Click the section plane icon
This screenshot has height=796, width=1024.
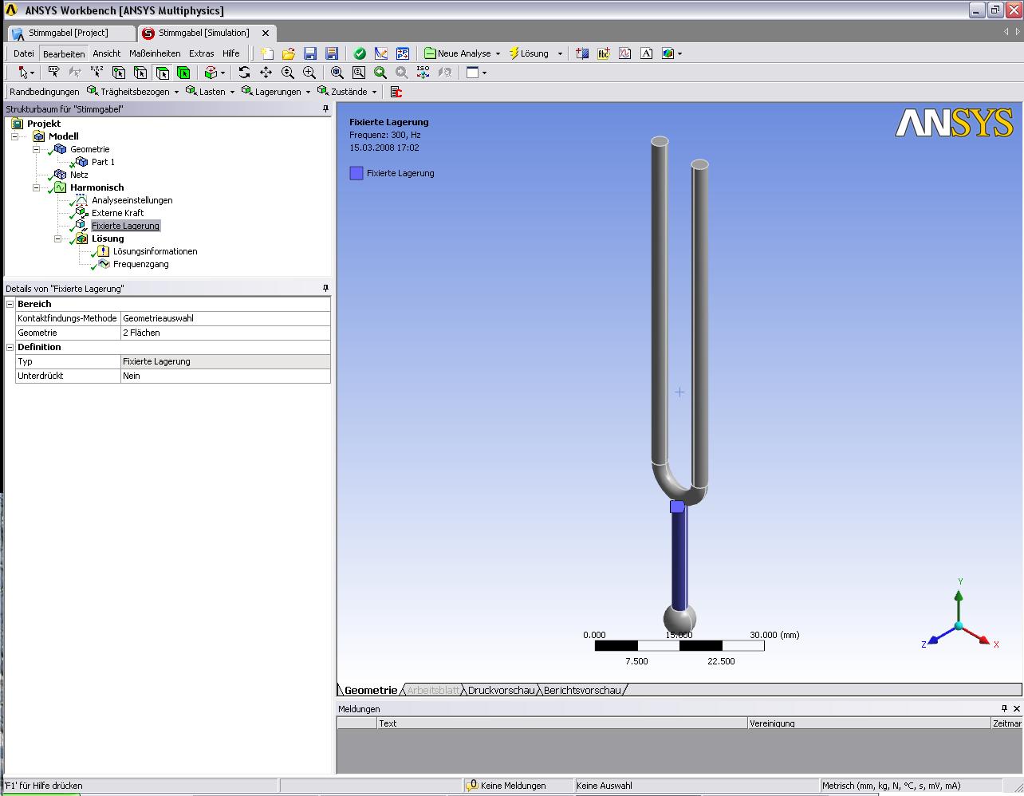pos(582,53)
